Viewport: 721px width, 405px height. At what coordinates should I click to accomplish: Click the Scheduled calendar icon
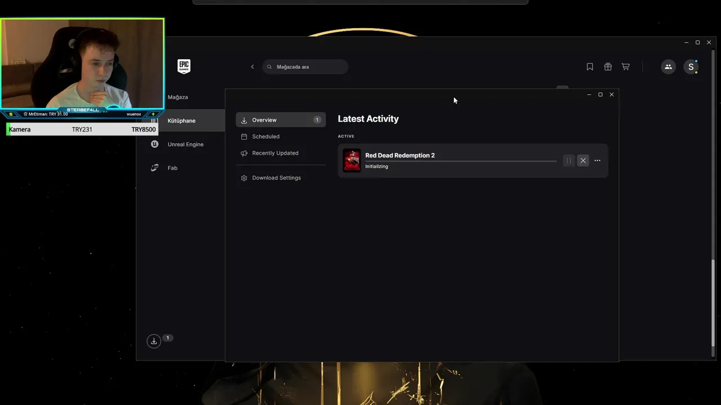click(x=244, y=137)
